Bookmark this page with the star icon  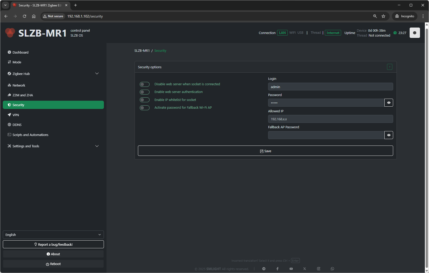(383, 16)
